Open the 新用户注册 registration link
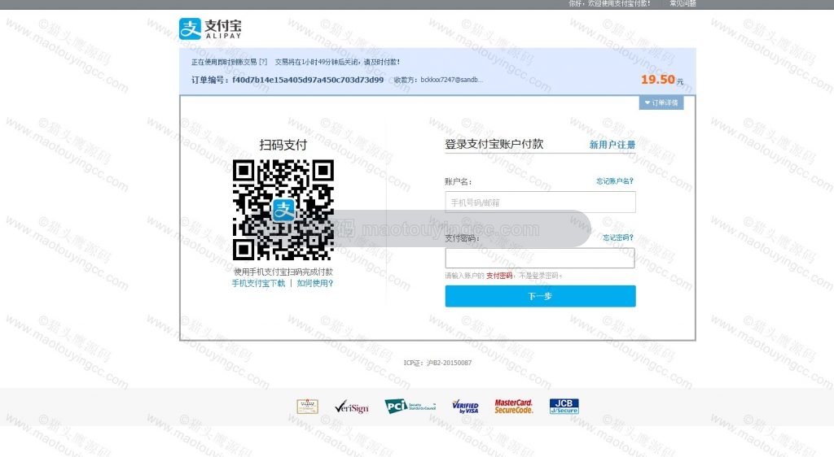Image resolution: width=834 pixels, height=457 pixels. pos(612,145)
